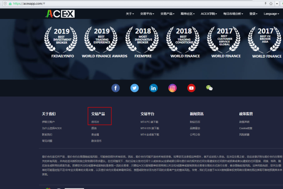The image size is (283, 189).
Task: Click the 政策监管 footer heading
Action: click(x=246, y=114)
